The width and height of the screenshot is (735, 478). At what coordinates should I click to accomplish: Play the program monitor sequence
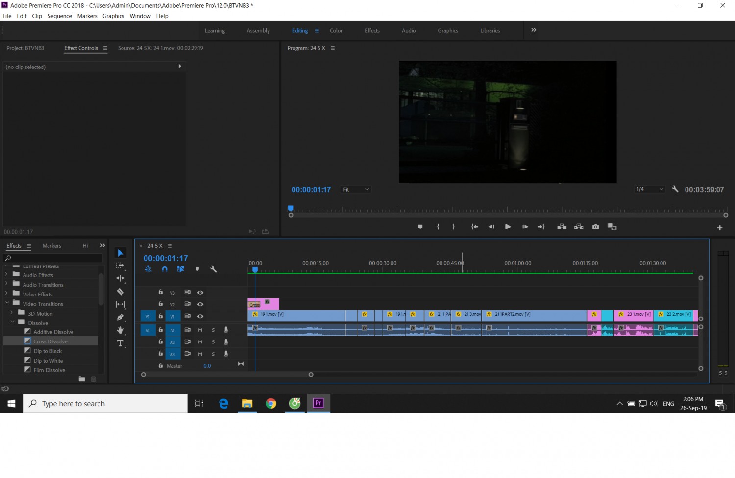[508, 227]
